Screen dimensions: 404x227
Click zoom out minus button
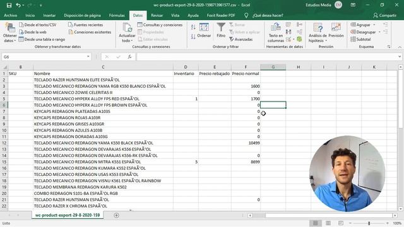[350, 223]
